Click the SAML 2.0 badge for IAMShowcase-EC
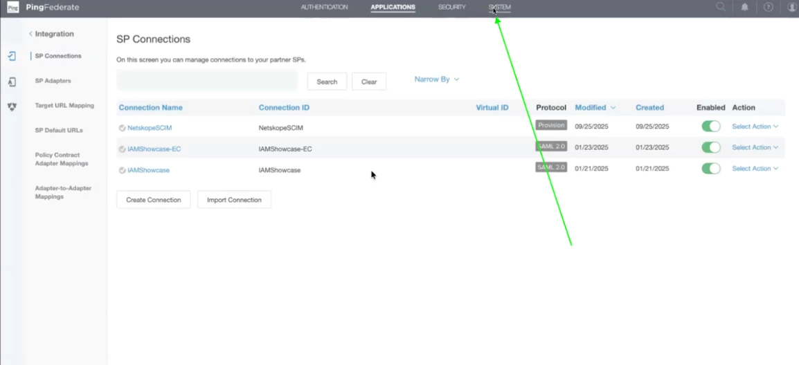Image resolution: width=799 pixels, height=365 pixels. click(551, 146)
